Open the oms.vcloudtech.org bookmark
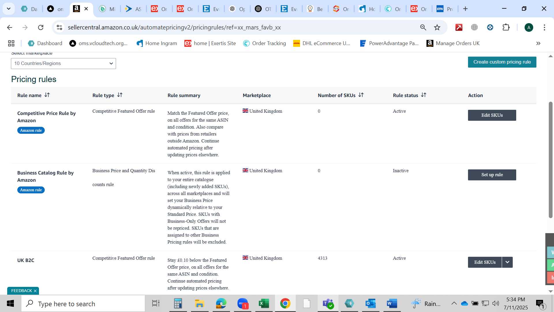Viewport: 554px width, 312px height. coord(98,43)
